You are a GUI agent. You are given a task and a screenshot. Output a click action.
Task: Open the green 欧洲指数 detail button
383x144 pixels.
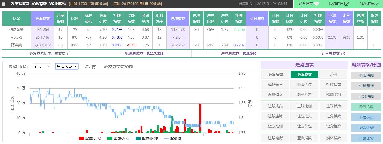[x=366, y=107]
